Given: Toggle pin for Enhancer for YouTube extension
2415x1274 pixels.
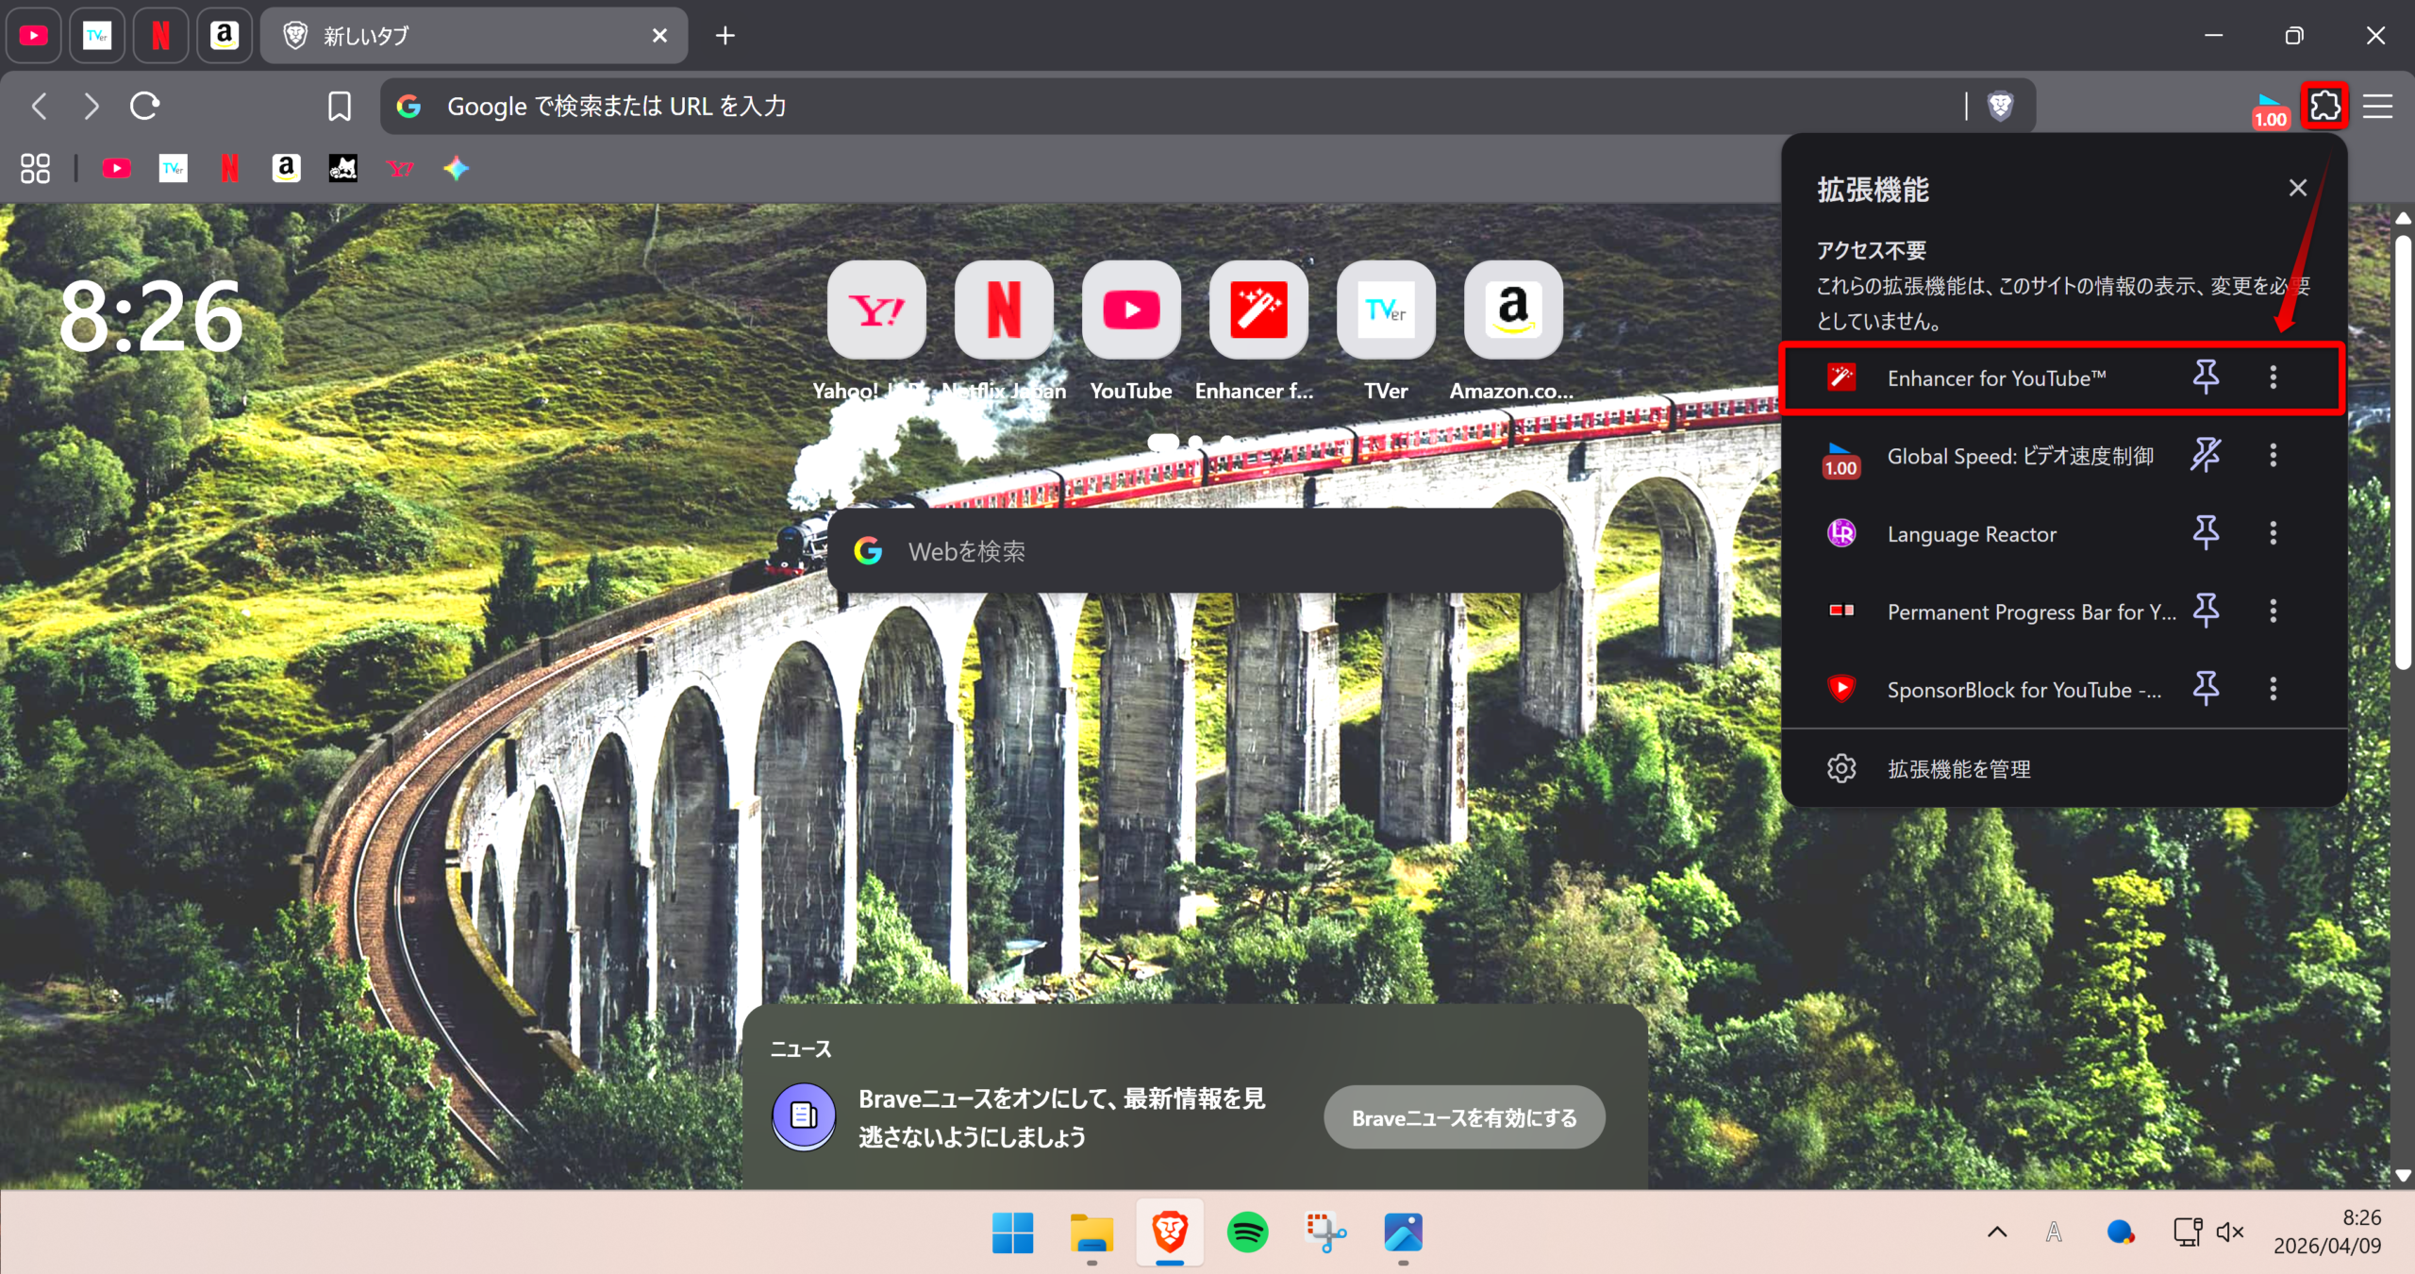Looking at the screenshot, I should point(2206,377).
